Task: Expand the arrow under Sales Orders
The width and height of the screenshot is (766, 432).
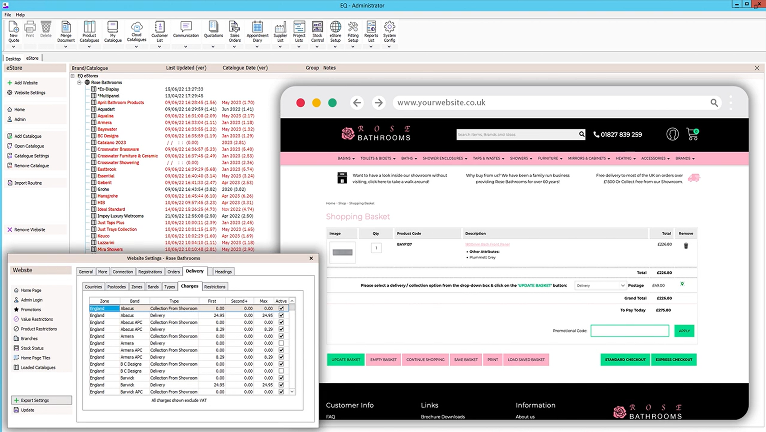Action: (x=234, y=47)
